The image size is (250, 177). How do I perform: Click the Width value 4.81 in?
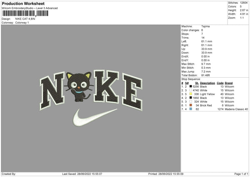tap(244, 14)
